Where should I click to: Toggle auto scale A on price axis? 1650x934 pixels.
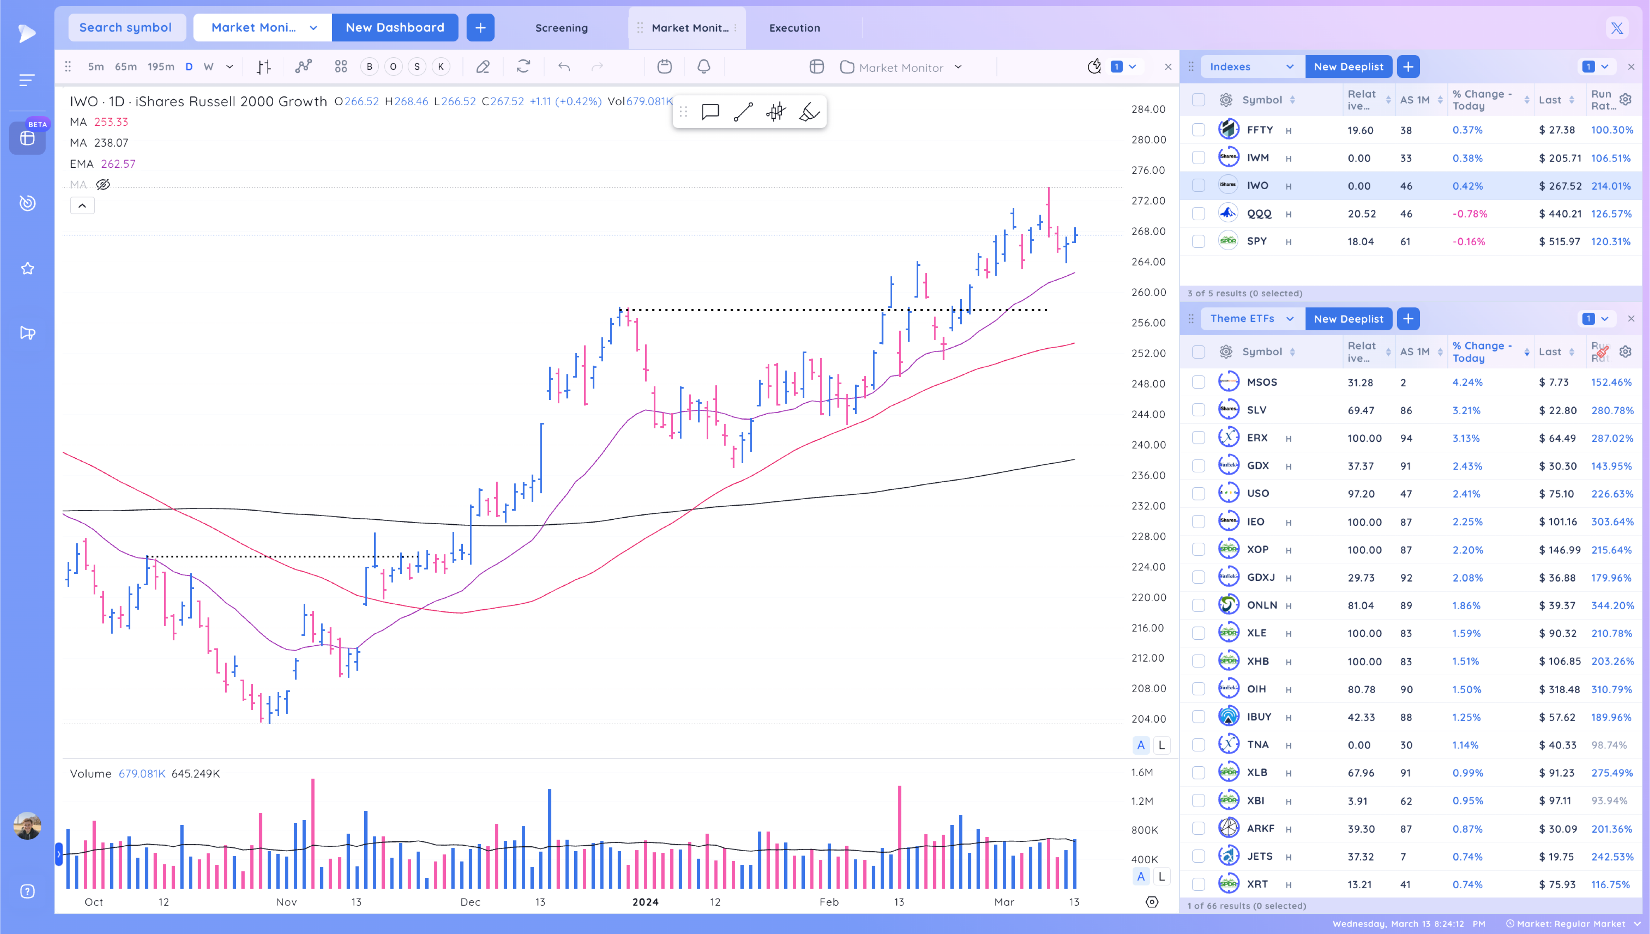pyautogui.click(x=1141, y=745)
